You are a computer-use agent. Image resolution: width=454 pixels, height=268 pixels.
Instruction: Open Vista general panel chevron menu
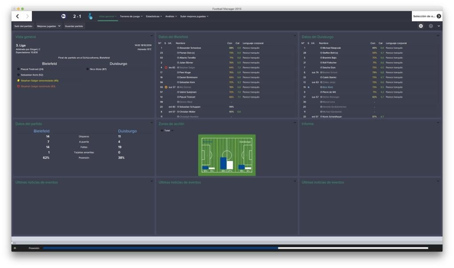pyautogui.click(x=152, y=36)
